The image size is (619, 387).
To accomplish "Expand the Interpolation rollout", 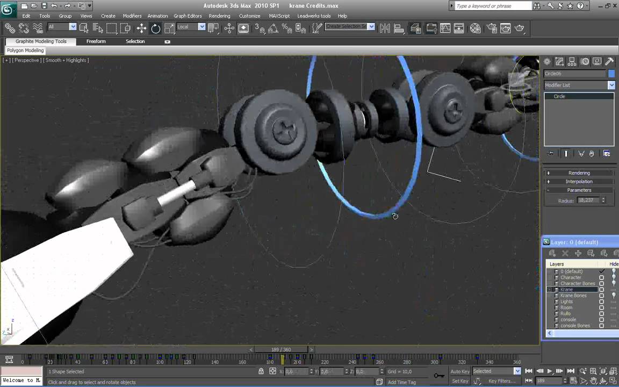I will [579, 182].
